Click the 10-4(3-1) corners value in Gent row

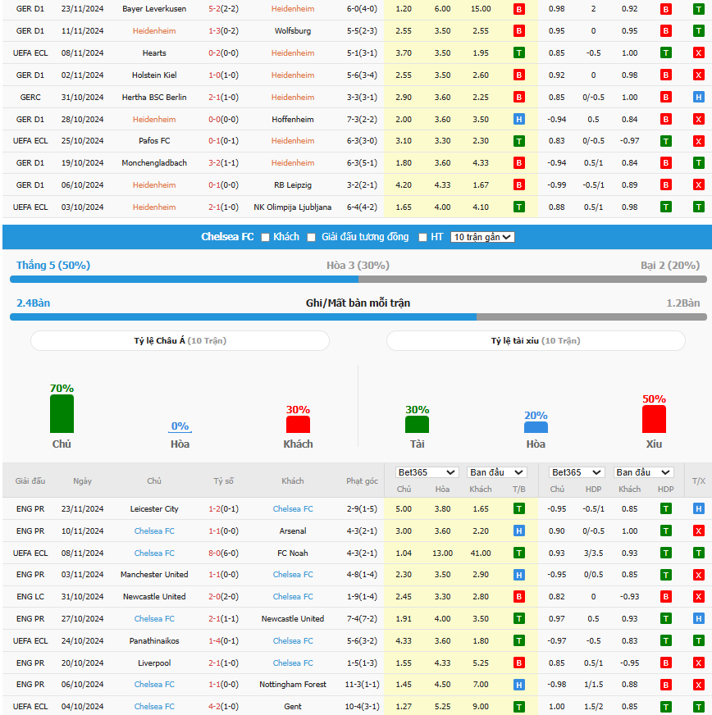(x=362, y=706)
